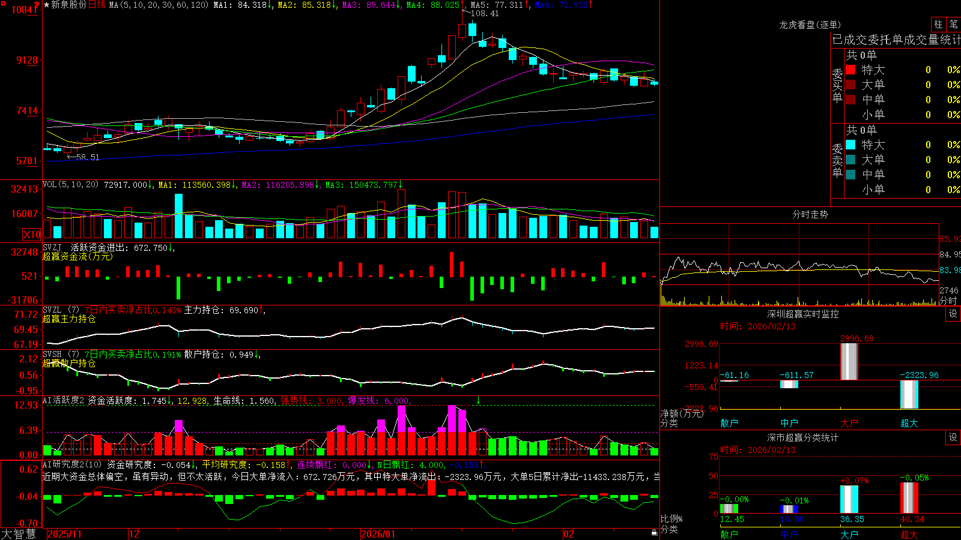The image size is (961, 540).
Task: Click the green down-arrow marker in the AI活跃度2 panel
Action: coord(479,400)
